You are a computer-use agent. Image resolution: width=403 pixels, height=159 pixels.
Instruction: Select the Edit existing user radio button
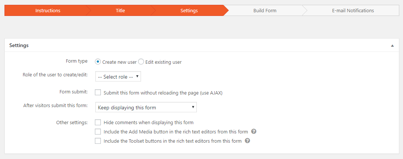point(141,62)
